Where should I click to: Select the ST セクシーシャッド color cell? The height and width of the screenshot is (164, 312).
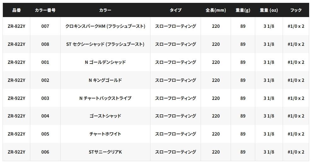point(105,44)
